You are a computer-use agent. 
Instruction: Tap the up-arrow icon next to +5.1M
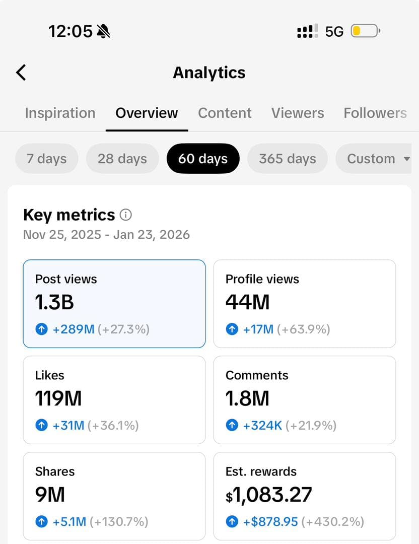(x=42, y=521)
